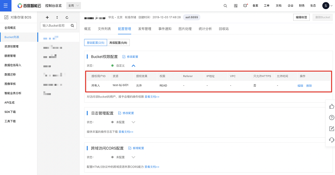The image size is (335, 175).
Task: Click the aall:8899 tag pill
Action: coord(192,17)
